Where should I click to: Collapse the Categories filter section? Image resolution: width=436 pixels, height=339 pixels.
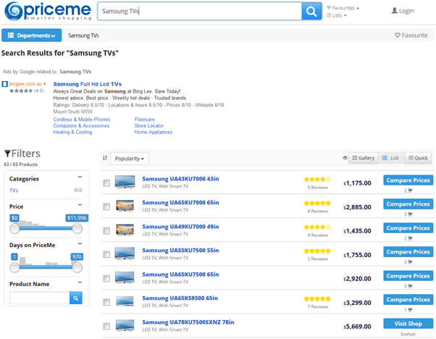(x=80, y=177)
